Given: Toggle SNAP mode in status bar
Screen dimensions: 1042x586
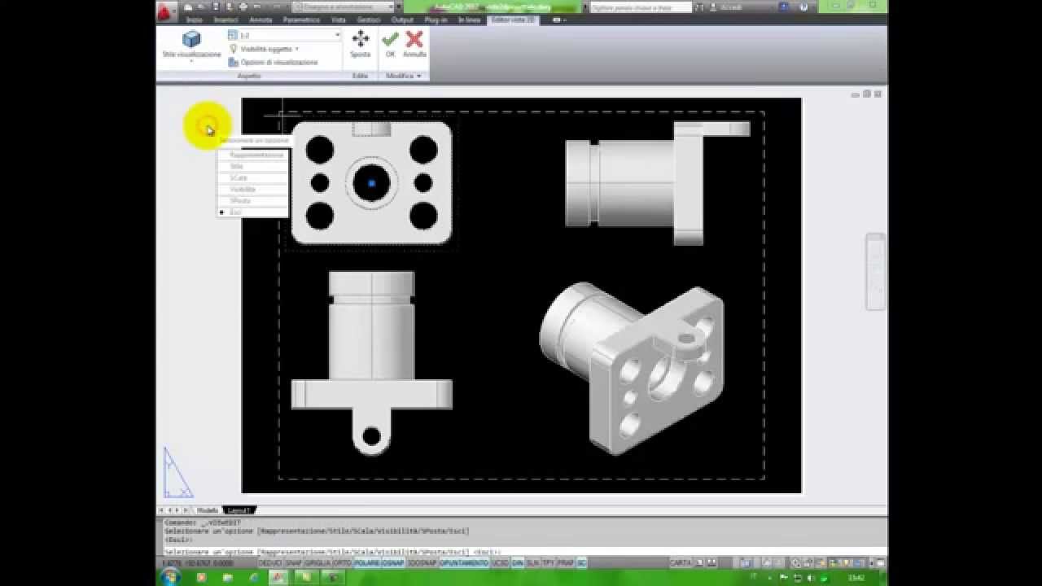Looking at the screenshot, I should [294, 563].
